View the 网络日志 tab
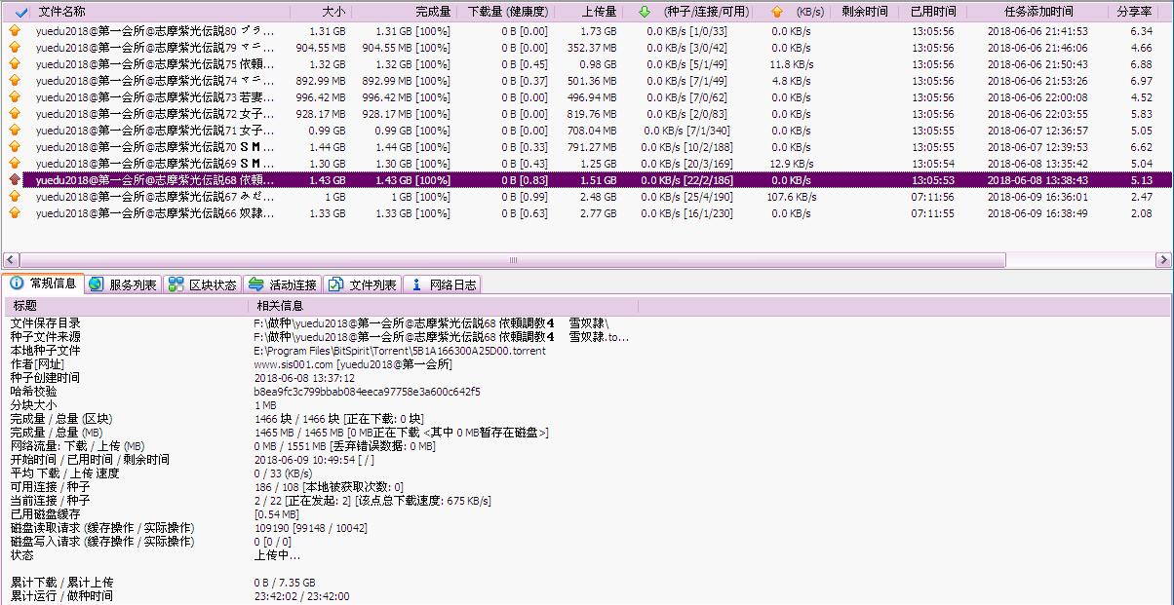Viewport: 1174px width, 605px height. pos(443,284)
